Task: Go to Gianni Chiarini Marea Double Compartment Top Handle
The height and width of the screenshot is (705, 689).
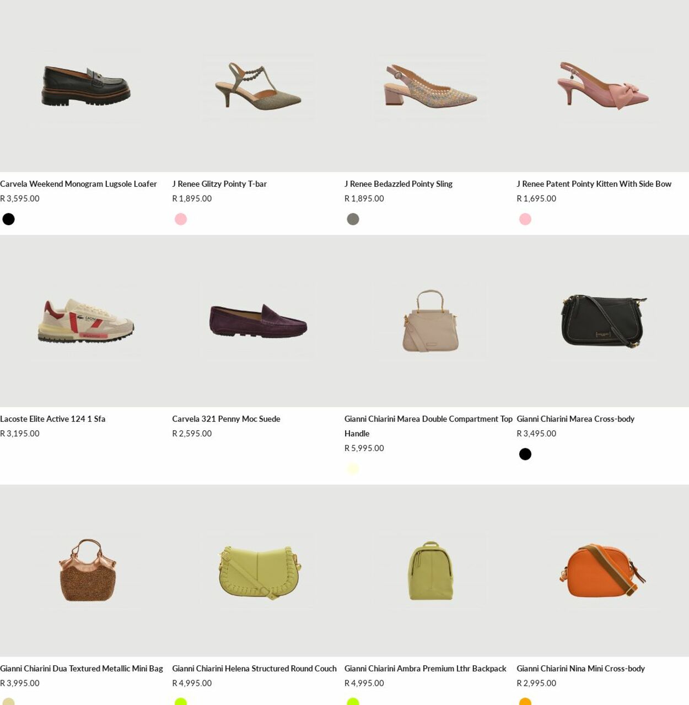Action: coord(428,426)
